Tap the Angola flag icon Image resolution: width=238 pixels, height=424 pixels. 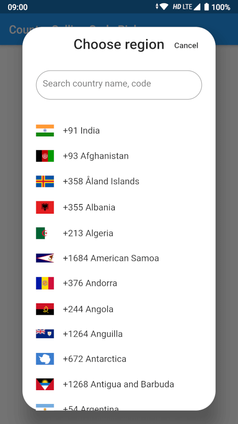pyautogui.click(x=45, y=309)
